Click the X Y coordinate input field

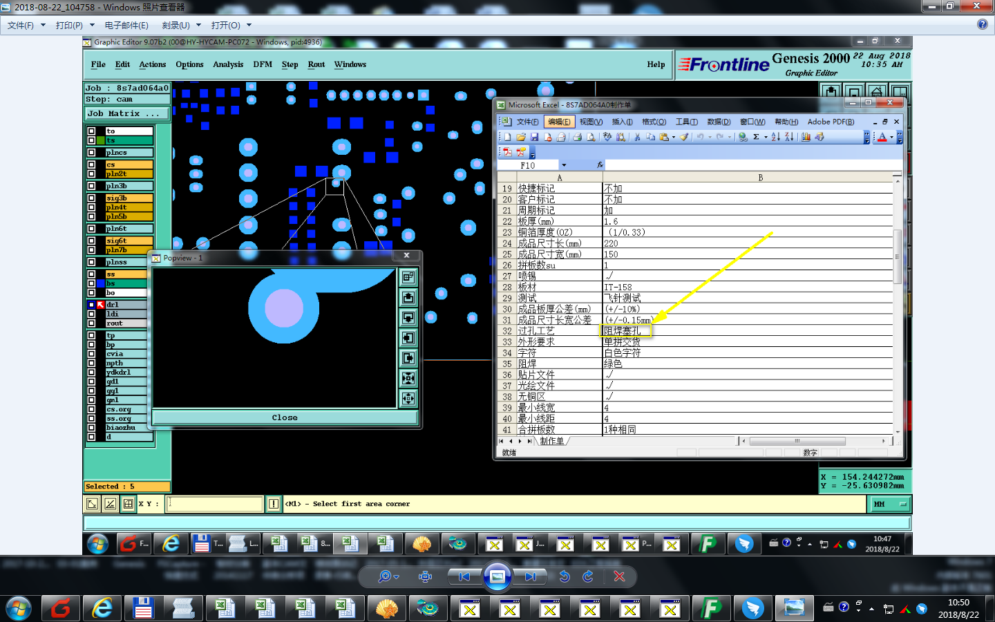215,504
